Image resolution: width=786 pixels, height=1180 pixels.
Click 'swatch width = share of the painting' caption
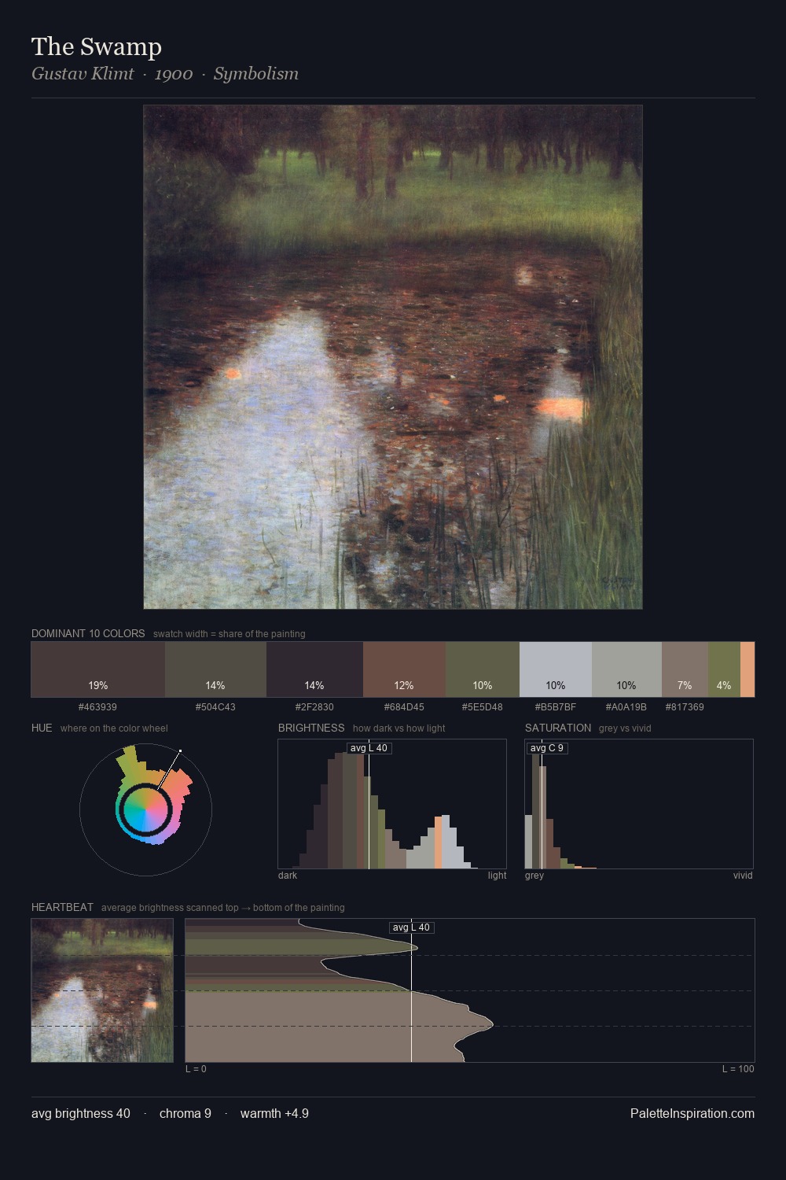(230, 634)
